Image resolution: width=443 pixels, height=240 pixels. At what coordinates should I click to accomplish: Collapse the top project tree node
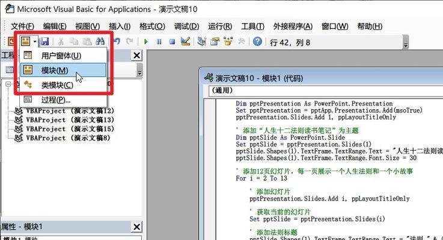[x=8, y=84]
